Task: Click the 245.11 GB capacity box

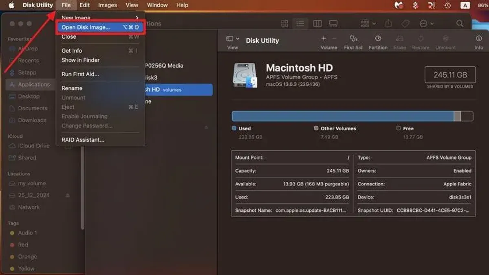Action: coord(450,75)
